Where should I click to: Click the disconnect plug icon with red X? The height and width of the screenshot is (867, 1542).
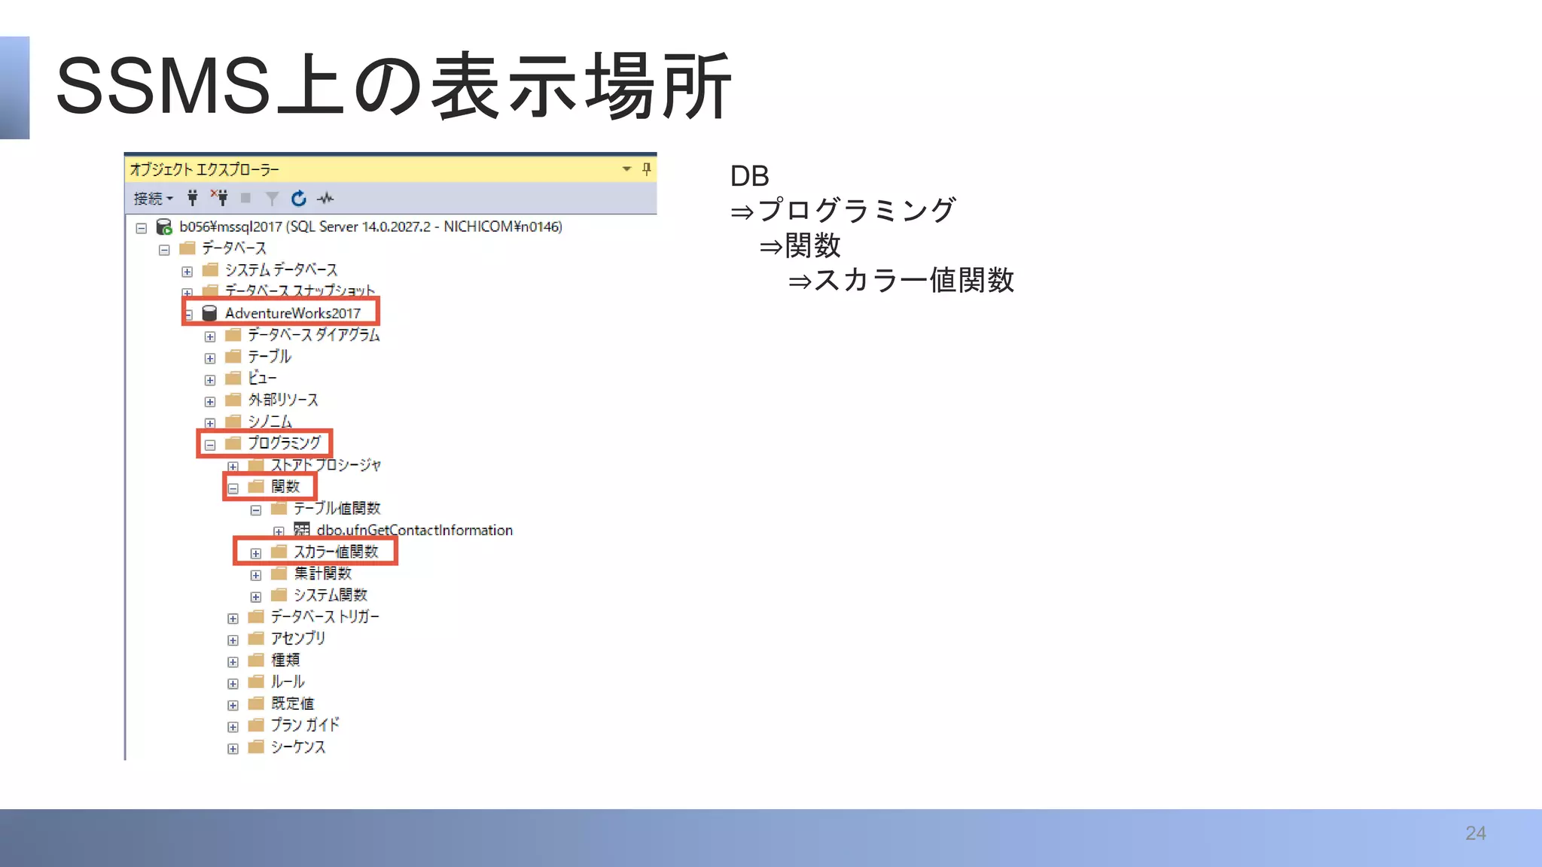tap(219, 198)
